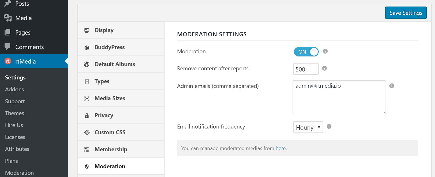Viewport: 435px width, 177px height.
Task: Click the Custom CSS tag icon
Action: [87, 132]
